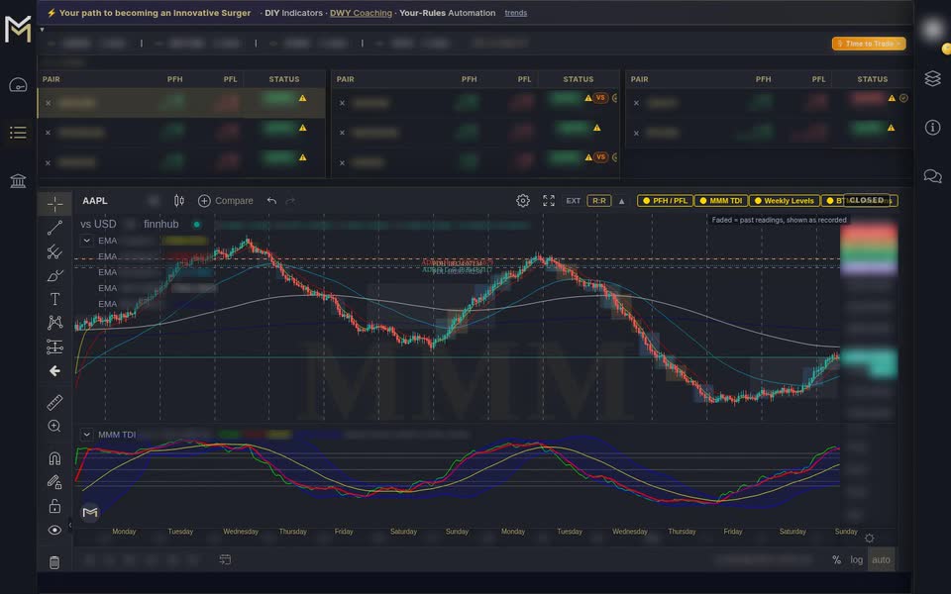Toggle the R:R button
951x594 pixels.
[598, 201]
